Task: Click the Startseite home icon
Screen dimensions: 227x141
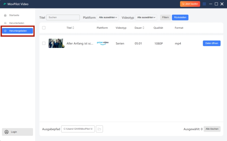Action: click(5, 15)
